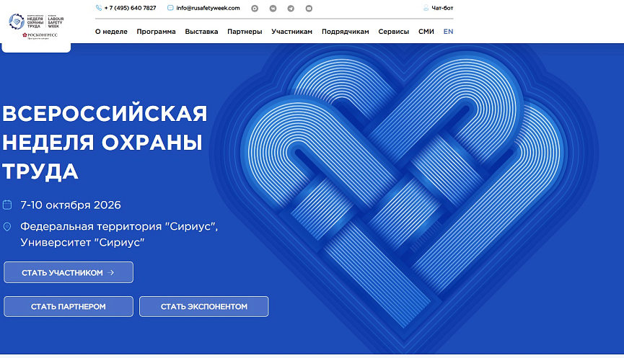Click the calendar icon beside 7-10 октября
Viewport: 624px width, 358px height.
pos(7,205)
